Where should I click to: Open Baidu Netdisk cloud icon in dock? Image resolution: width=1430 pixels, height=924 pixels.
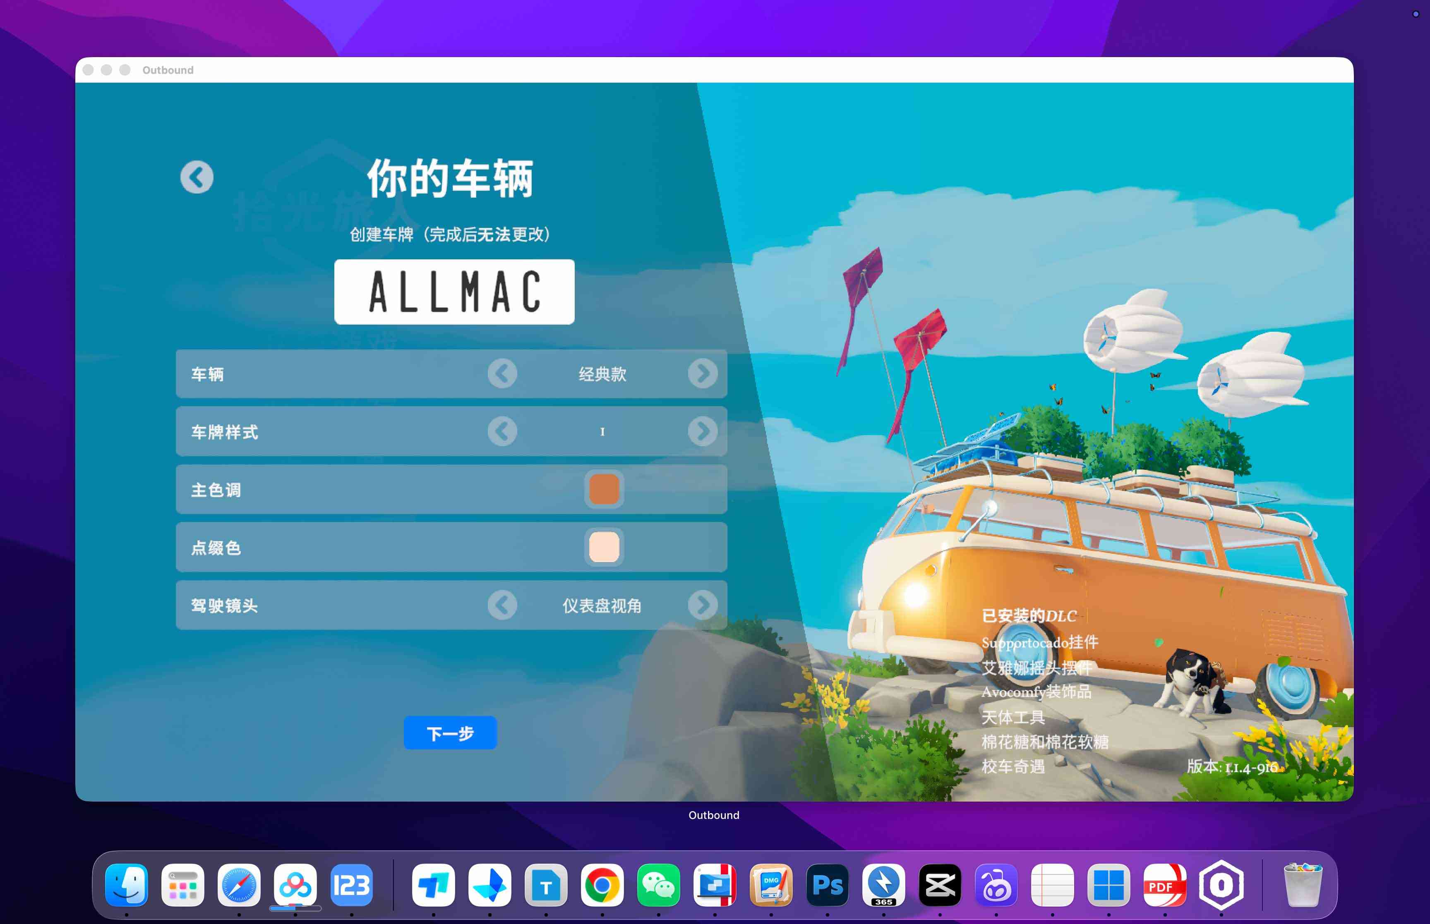295,885
